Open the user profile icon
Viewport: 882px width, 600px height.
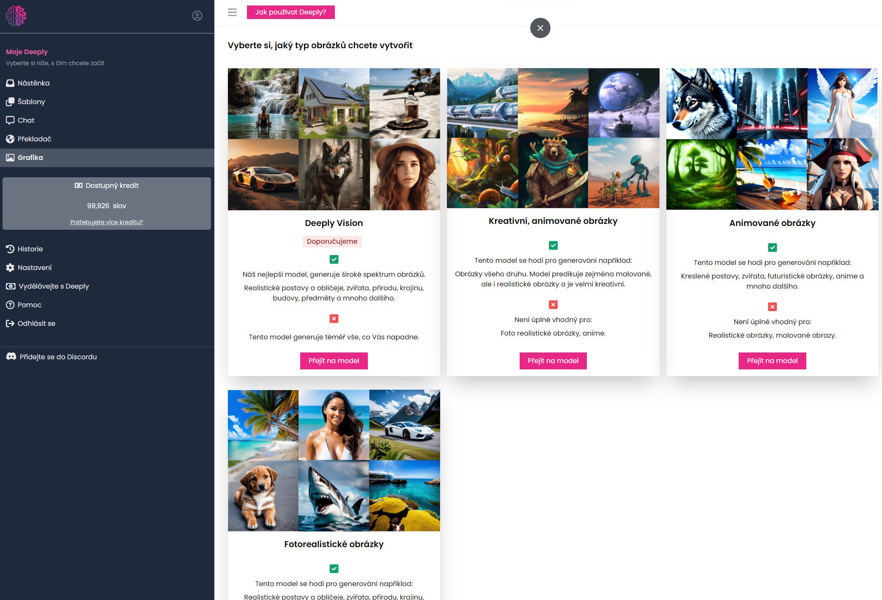click(x=197, y=16)
